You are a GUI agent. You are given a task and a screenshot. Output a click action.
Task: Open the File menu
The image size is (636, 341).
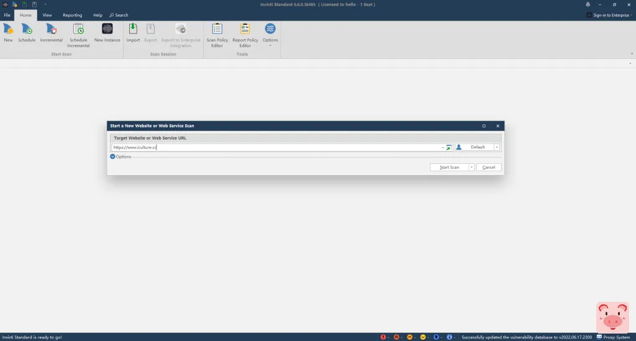coord(7,15)
